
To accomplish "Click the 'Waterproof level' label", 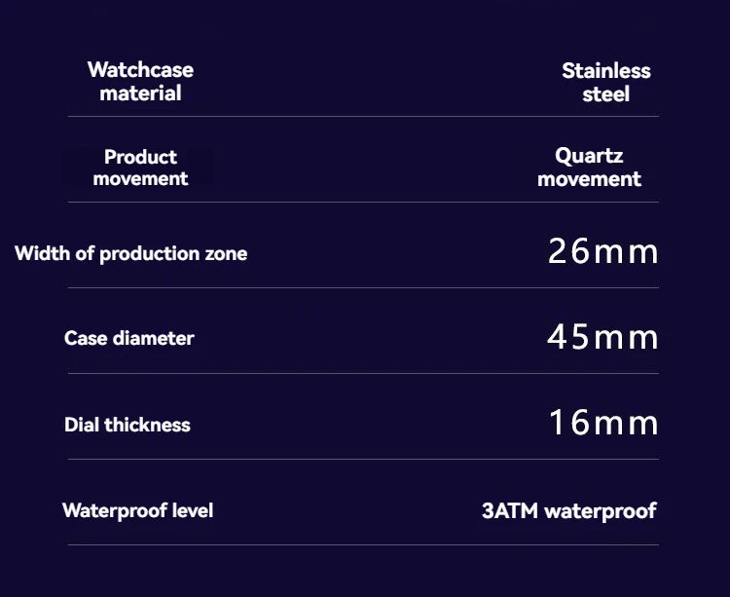I will pos(137,510).
